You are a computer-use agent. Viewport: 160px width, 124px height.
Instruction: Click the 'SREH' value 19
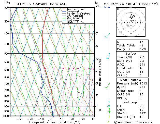141,110
